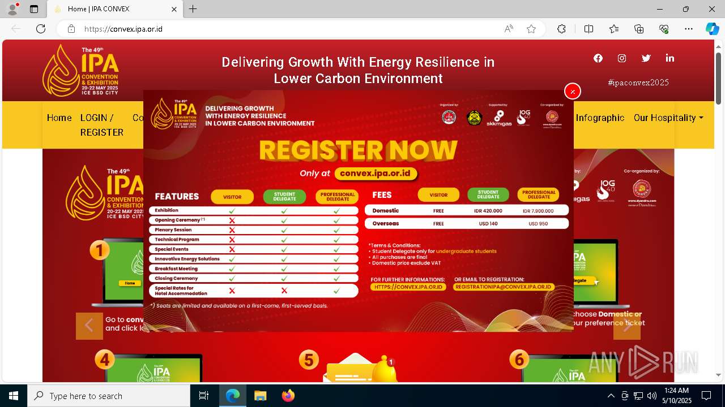725x407 pixels.
Task: Open File Explorer from taskbar
Action: pos(260,396)
